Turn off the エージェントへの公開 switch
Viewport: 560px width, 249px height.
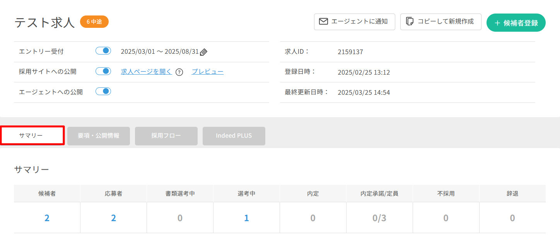coord(103,92)
